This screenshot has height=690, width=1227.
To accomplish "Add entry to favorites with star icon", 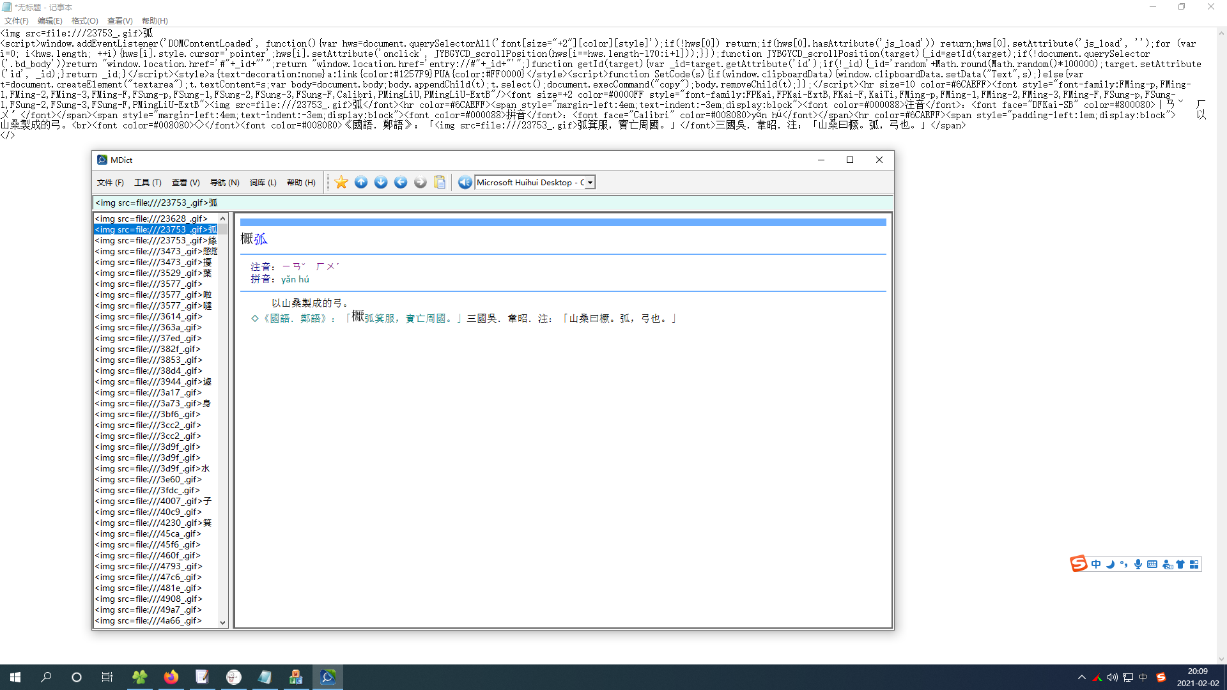I will click(341, 183).
